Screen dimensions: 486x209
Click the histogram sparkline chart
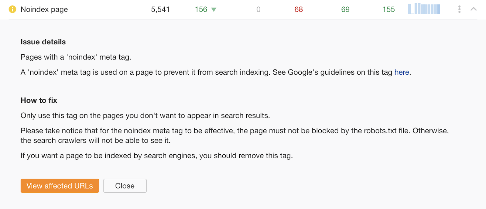[x=424, y=9]
